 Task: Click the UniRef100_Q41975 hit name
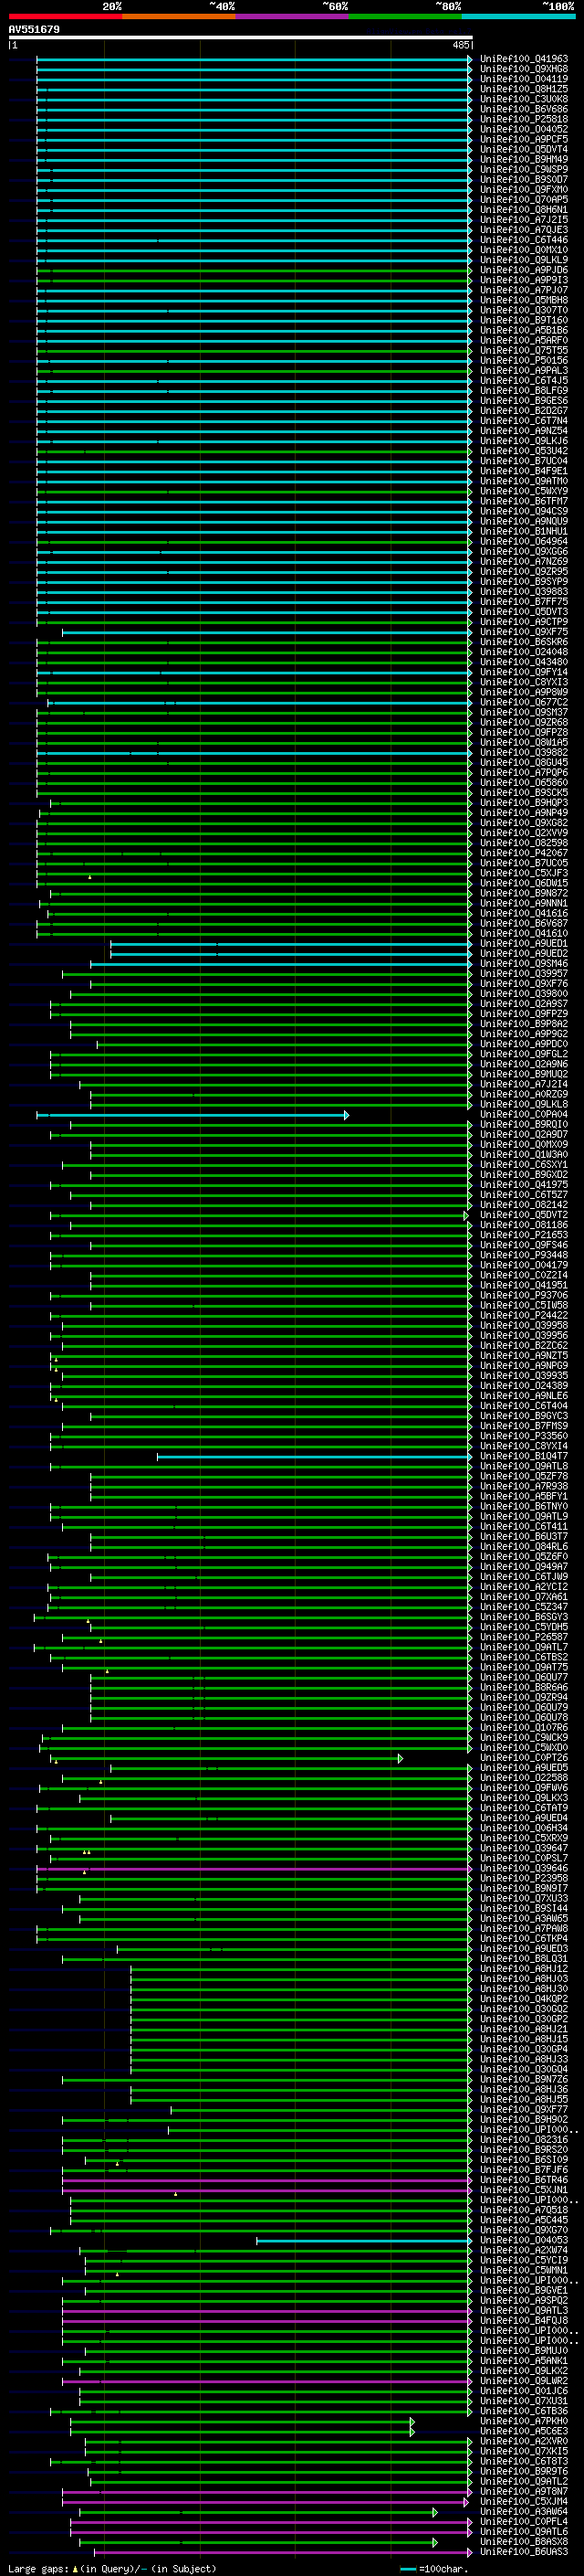[524, 1185]
